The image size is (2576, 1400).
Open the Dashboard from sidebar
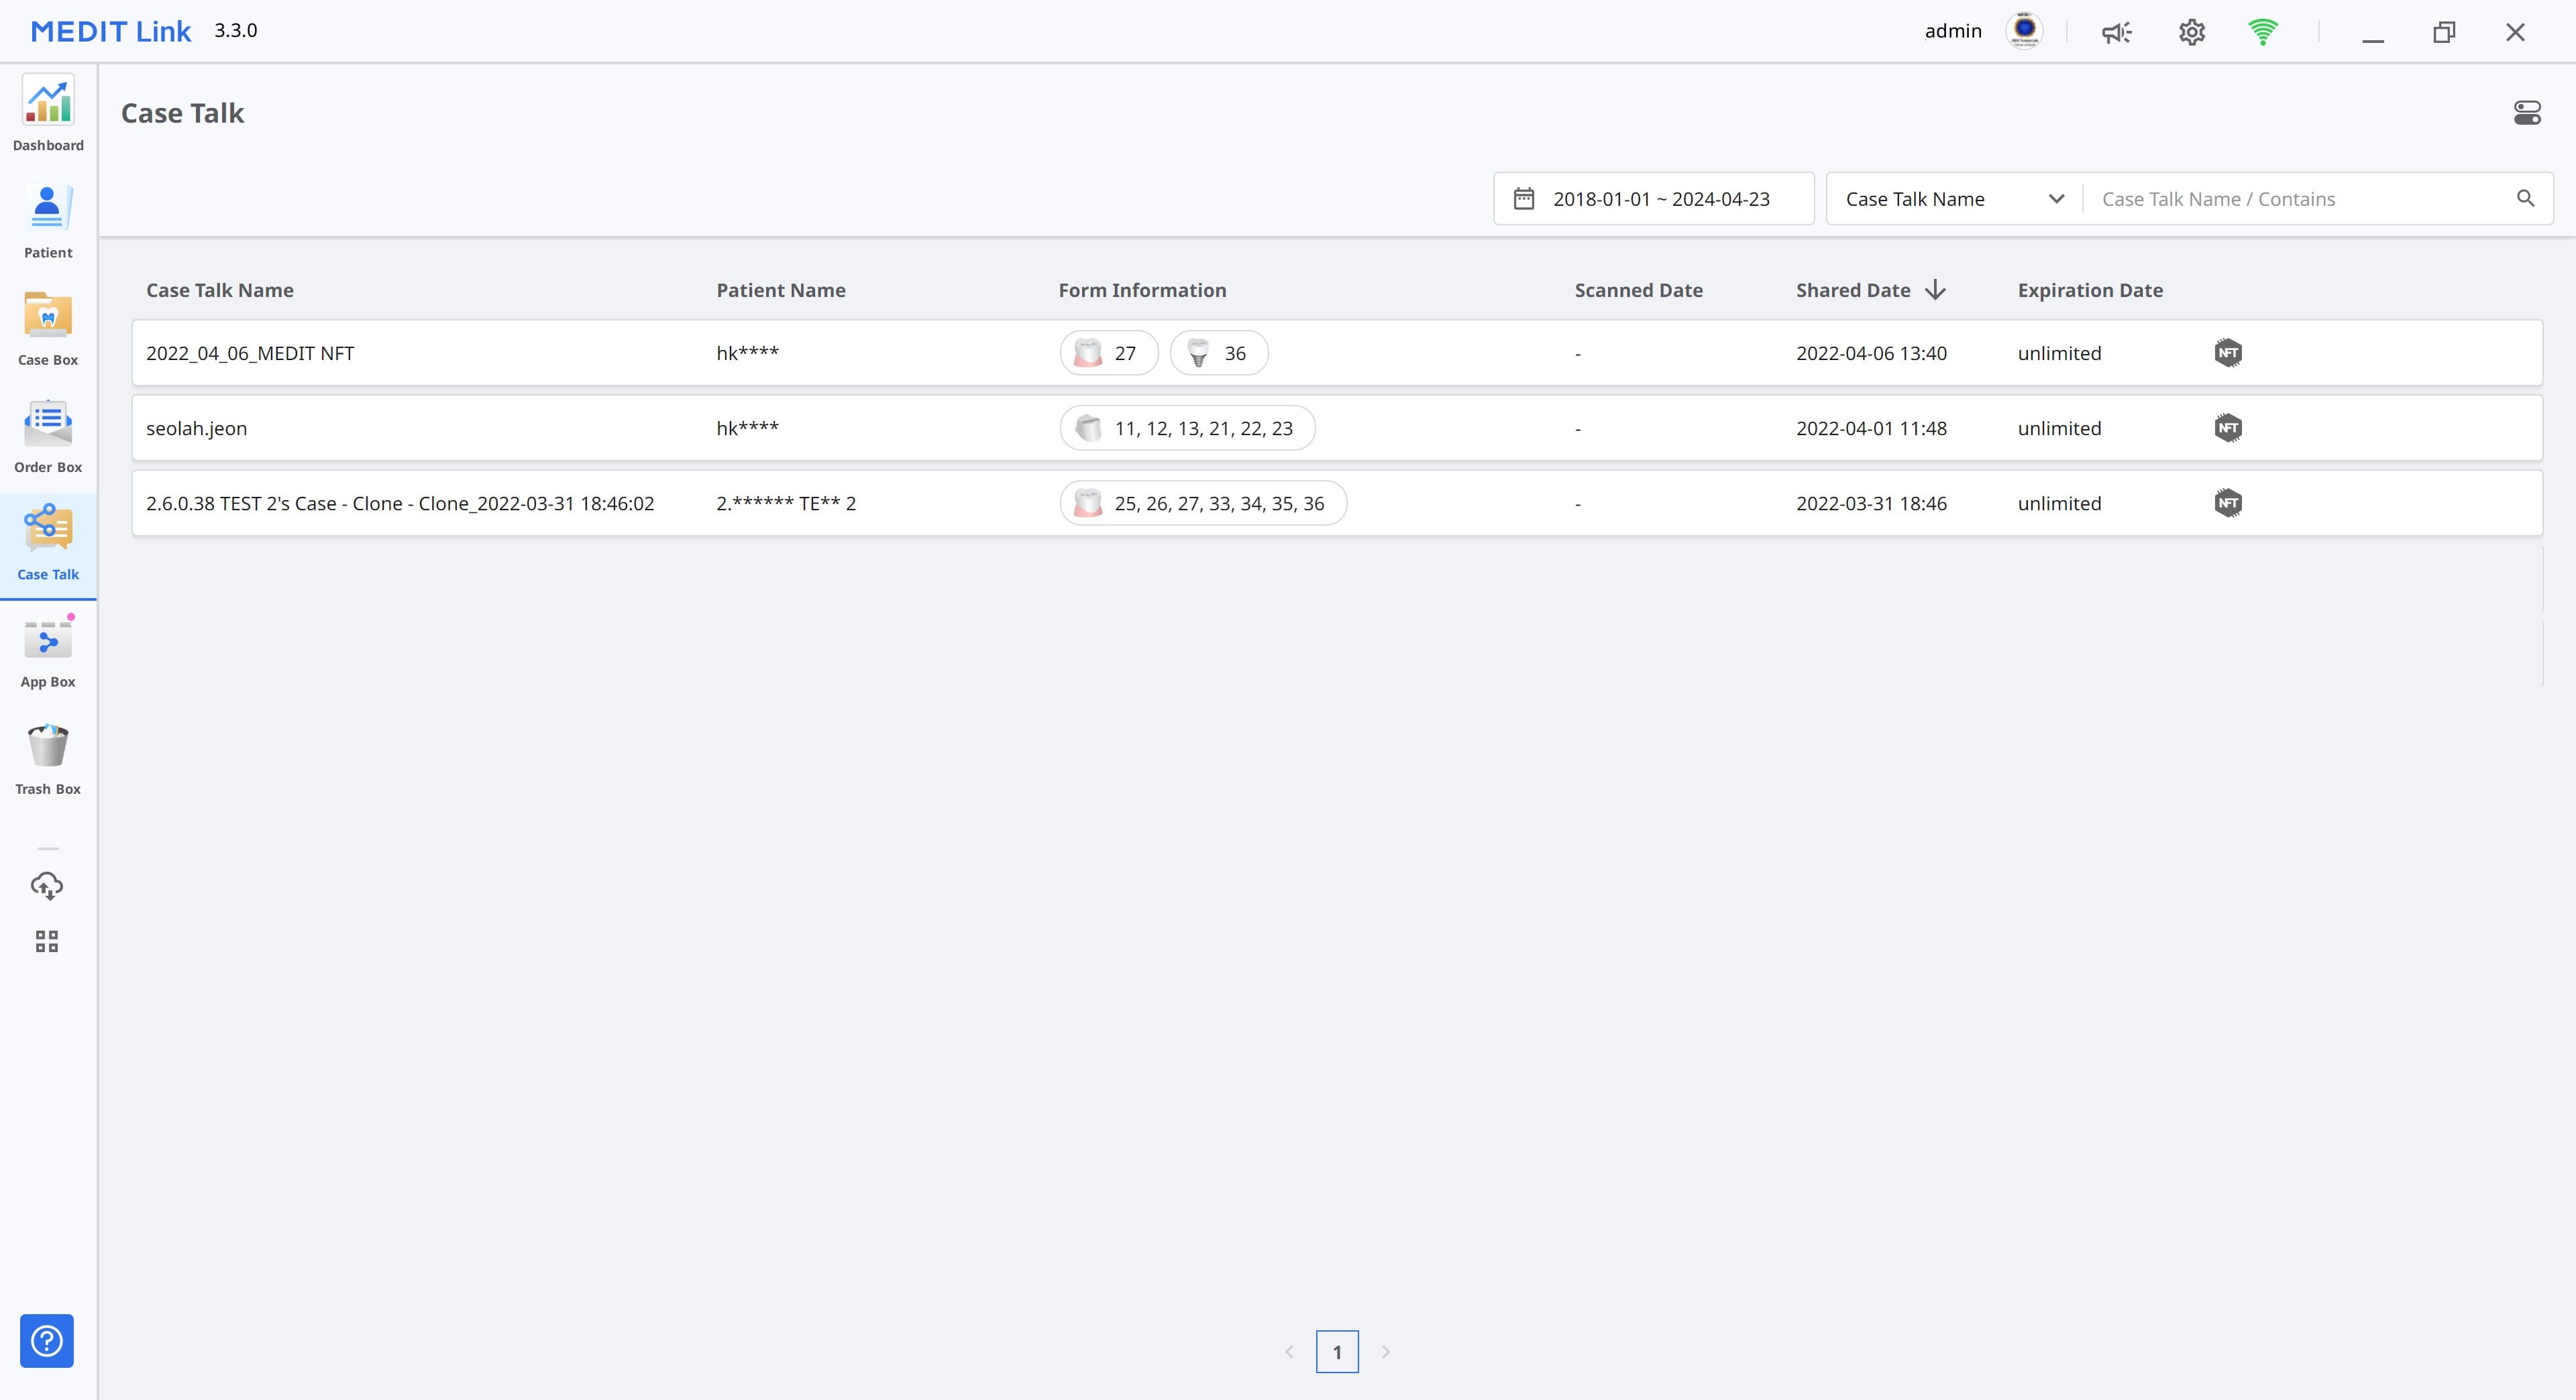coord(48,113)
